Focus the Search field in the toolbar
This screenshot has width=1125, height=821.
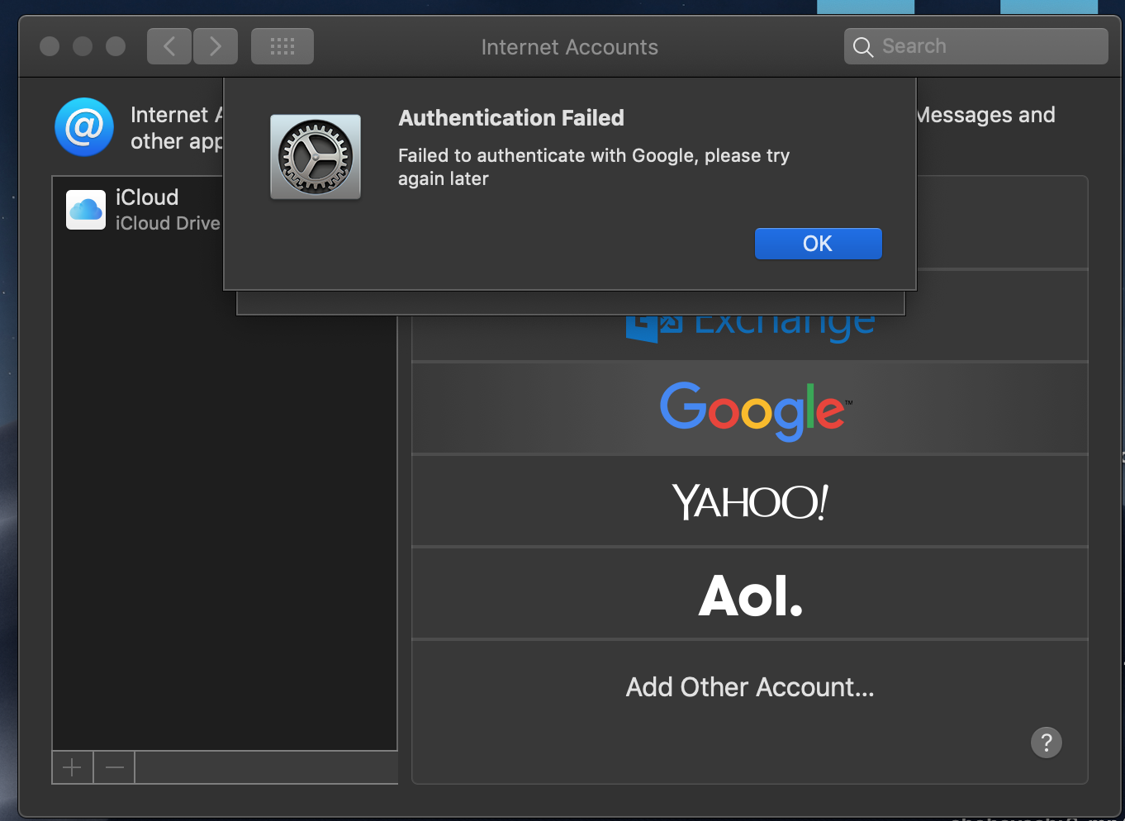pos(976,46)
